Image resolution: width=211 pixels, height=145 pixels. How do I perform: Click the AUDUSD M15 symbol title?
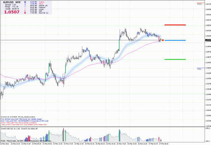click(x=12, y=2)
